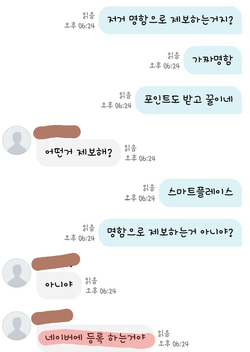Viewport: 250px width, 352px height.
Task: Tap the avatar beside '네이버에 등록 하는거야'
Action: 17,326
